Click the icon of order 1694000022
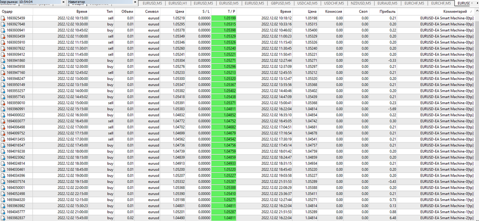Image resolution: width=479 pixels, height=221 pixels. 3,115
